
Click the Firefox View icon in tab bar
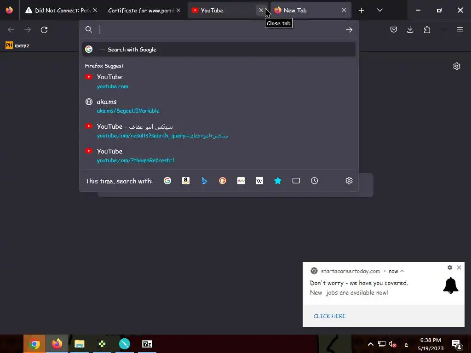click(9, 10)
